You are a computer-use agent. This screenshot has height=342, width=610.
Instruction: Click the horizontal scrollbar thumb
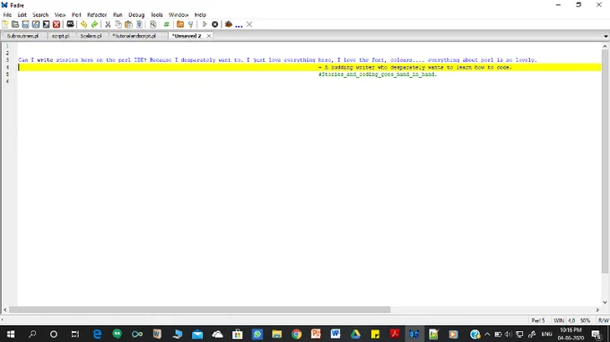point(199,310)
